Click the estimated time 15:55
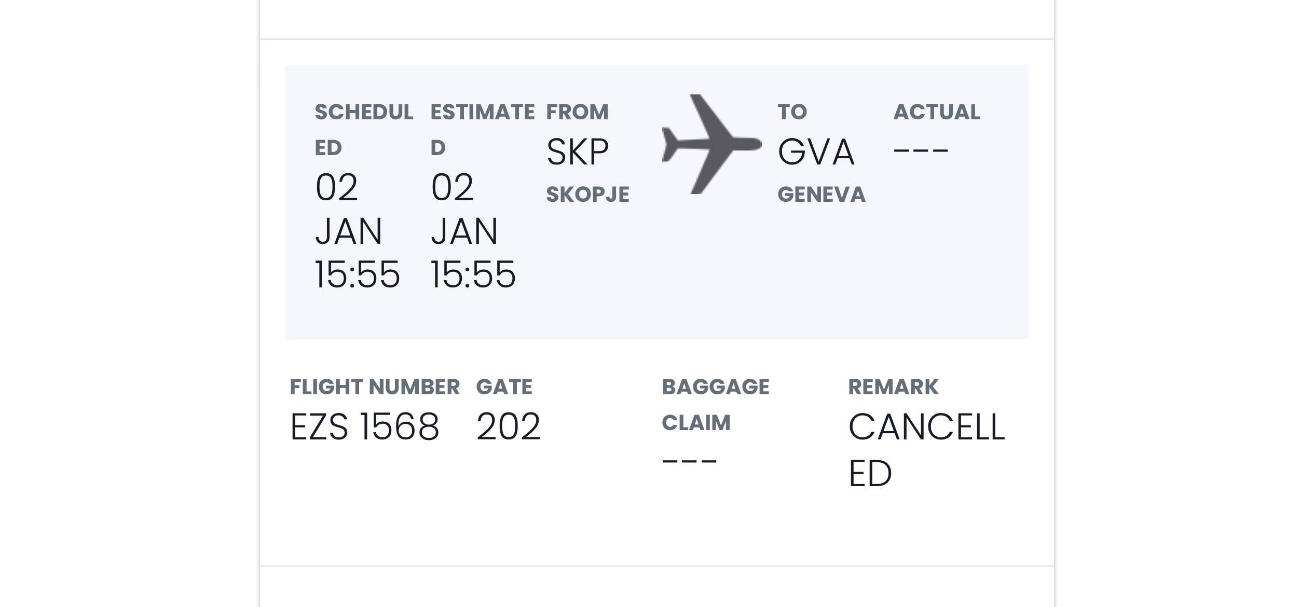The image size is (1314, 607). coord(473,274)
